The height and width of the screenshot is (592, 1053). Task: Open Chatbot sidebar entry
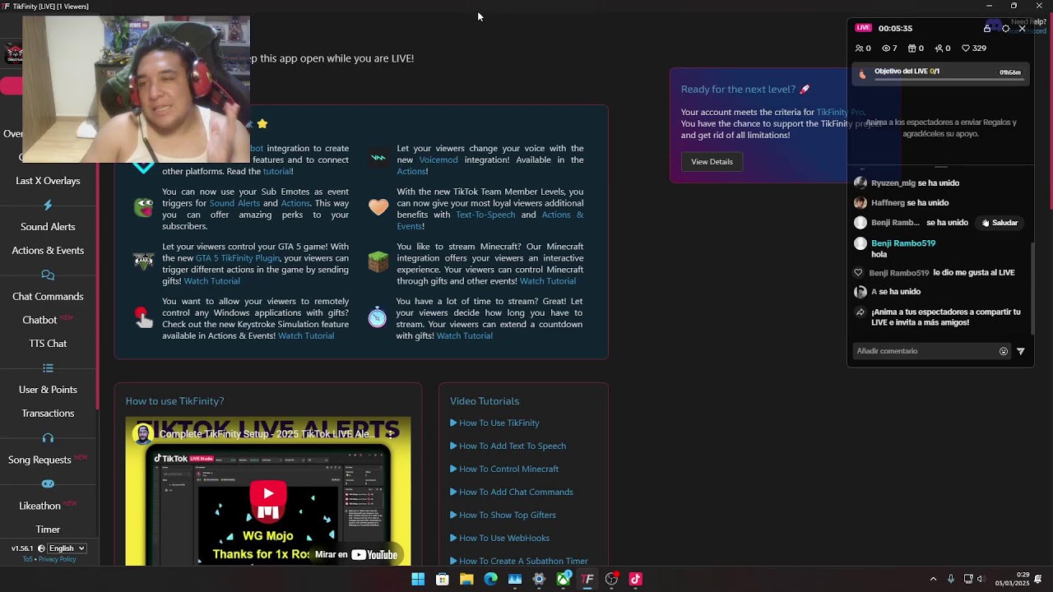(39, 321)
